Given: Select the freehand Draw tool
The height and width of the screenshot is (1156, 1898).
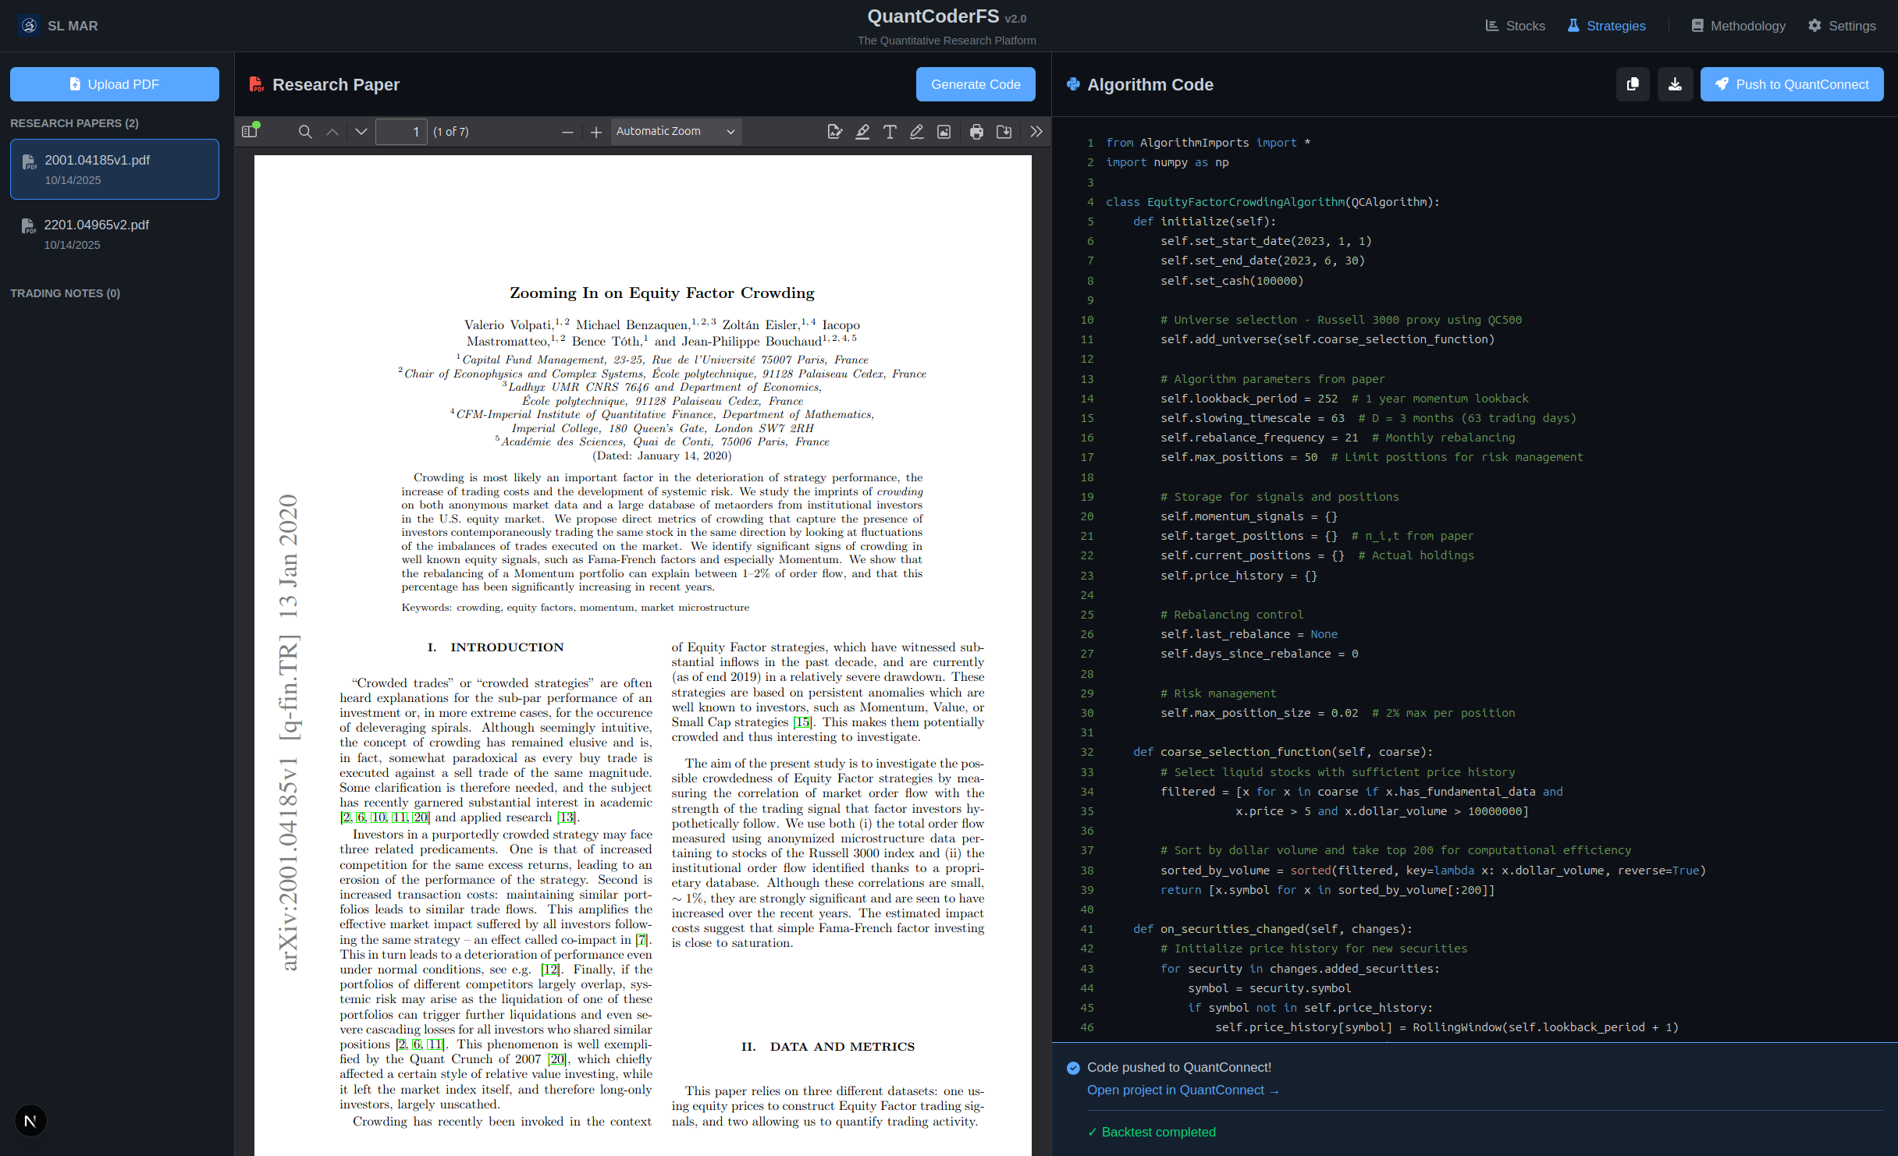Looking at the screenshot, I should click(916, 131).
